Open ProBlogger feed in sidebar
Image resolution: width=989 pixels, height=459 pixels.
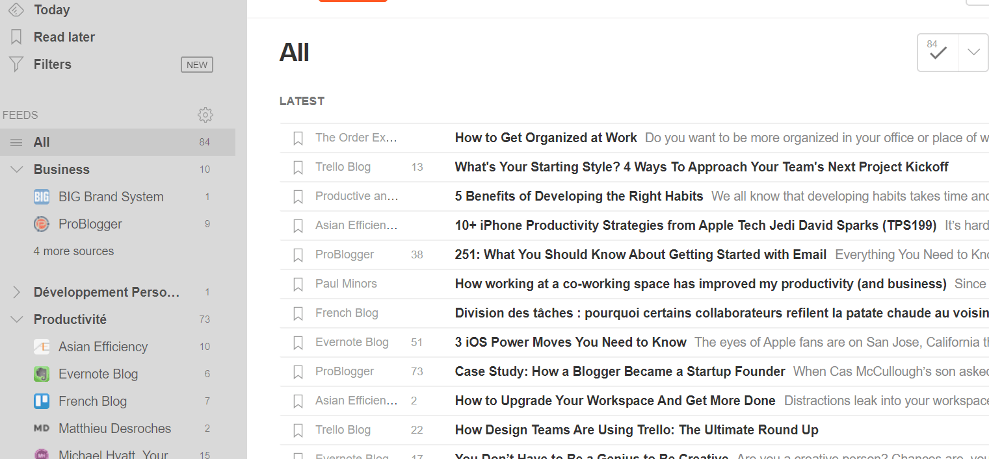coord(90,224)
